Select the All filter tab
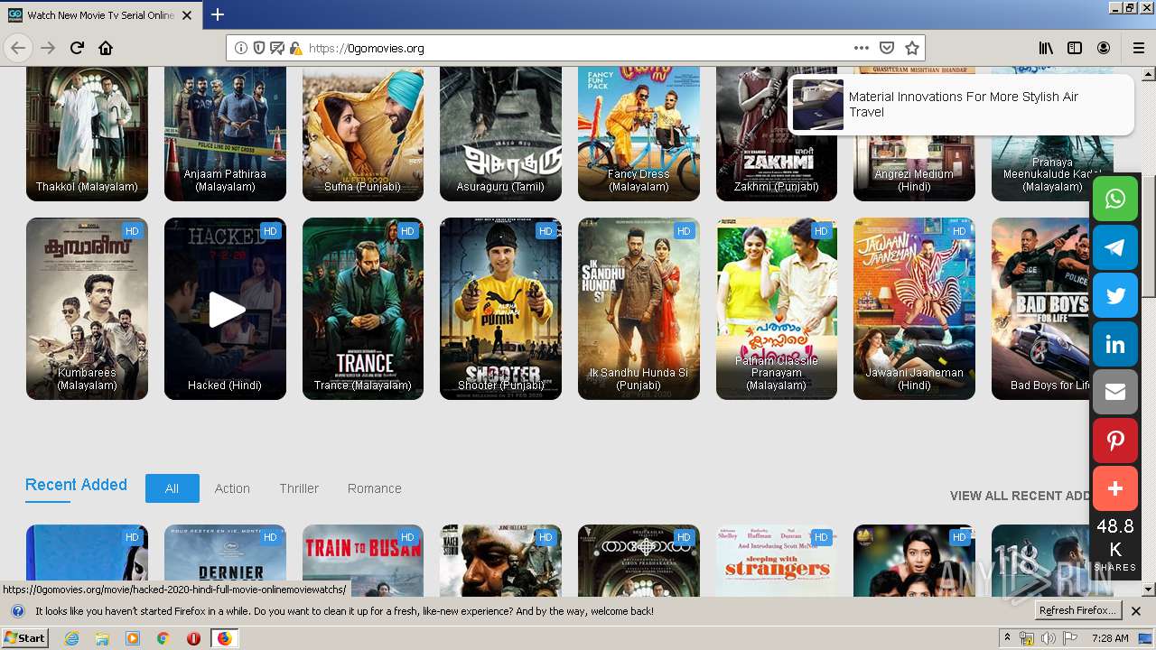 pyautogui.click(x=172, y=488)
